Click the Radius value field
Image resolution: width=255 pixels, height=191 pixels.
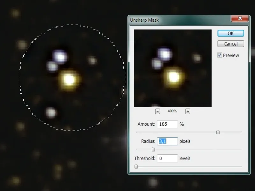click(x=167, y=141)
